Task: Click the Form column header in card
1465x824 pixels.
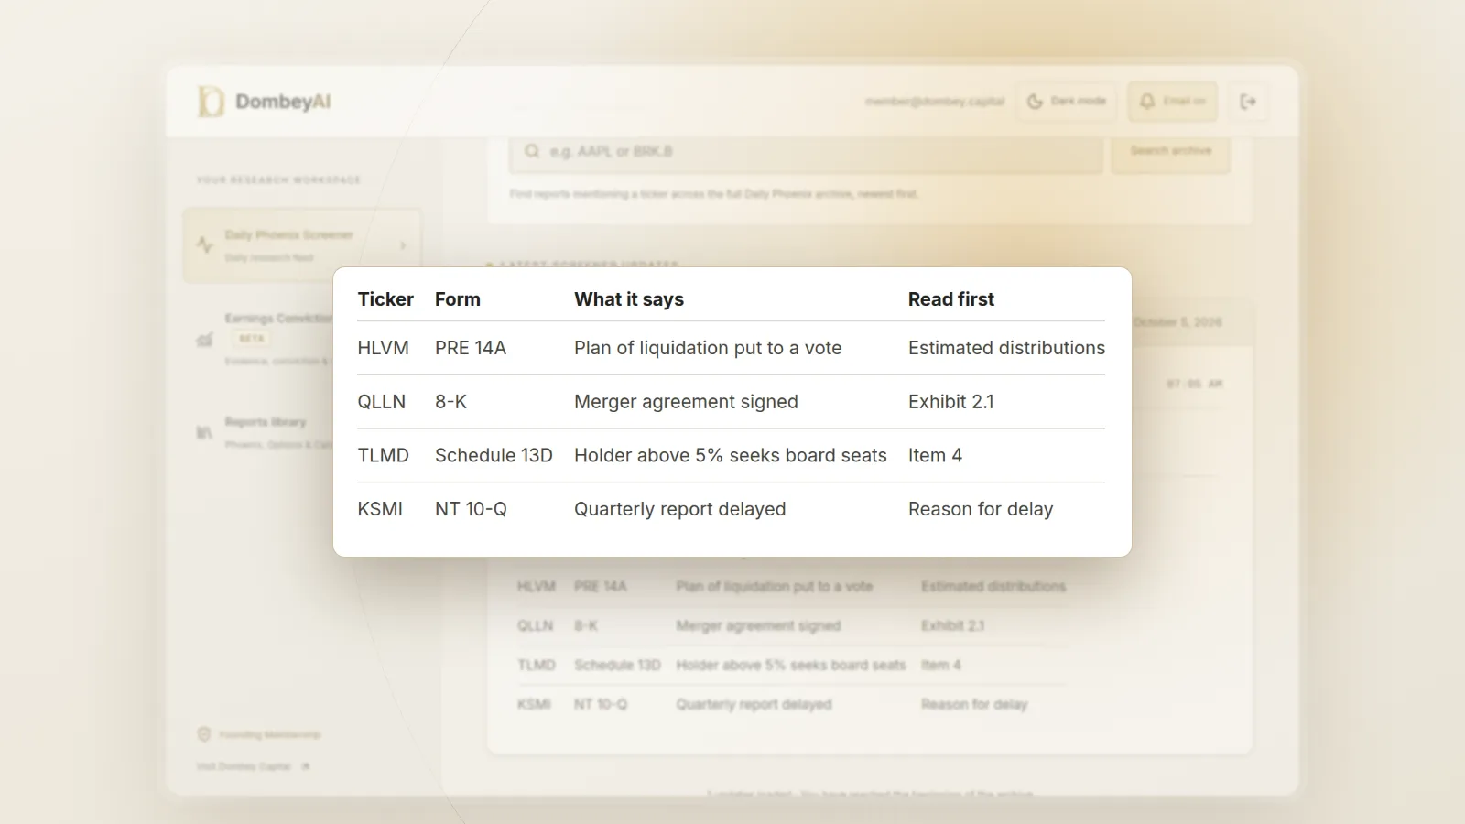Action: click(458, 299)
